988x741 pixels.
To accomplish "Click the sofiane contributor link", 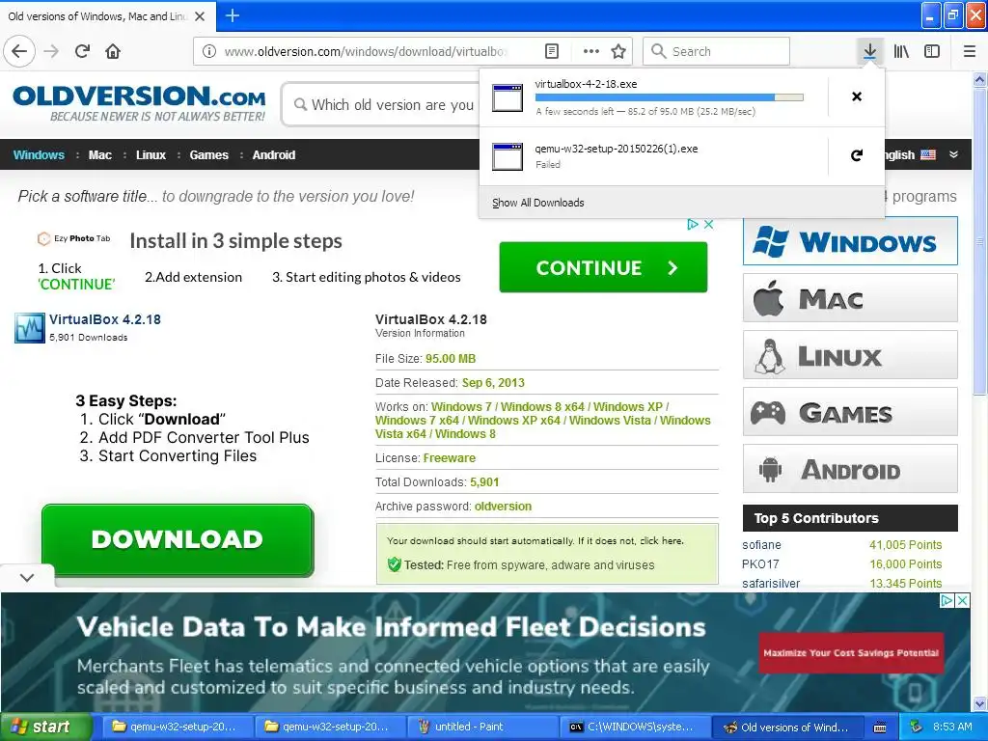I will (x=761, y=545).
